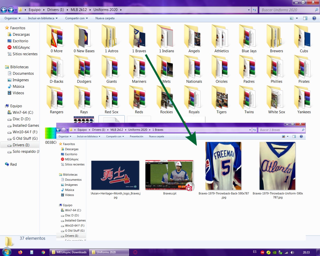The height and width of the screenshot is (256, 320).
Task: Open the Angels folder
Action: [194, 38]
